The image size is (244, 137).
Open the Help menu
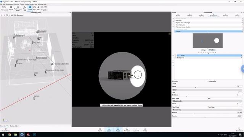pyautogui.click(x=45, y=4)
